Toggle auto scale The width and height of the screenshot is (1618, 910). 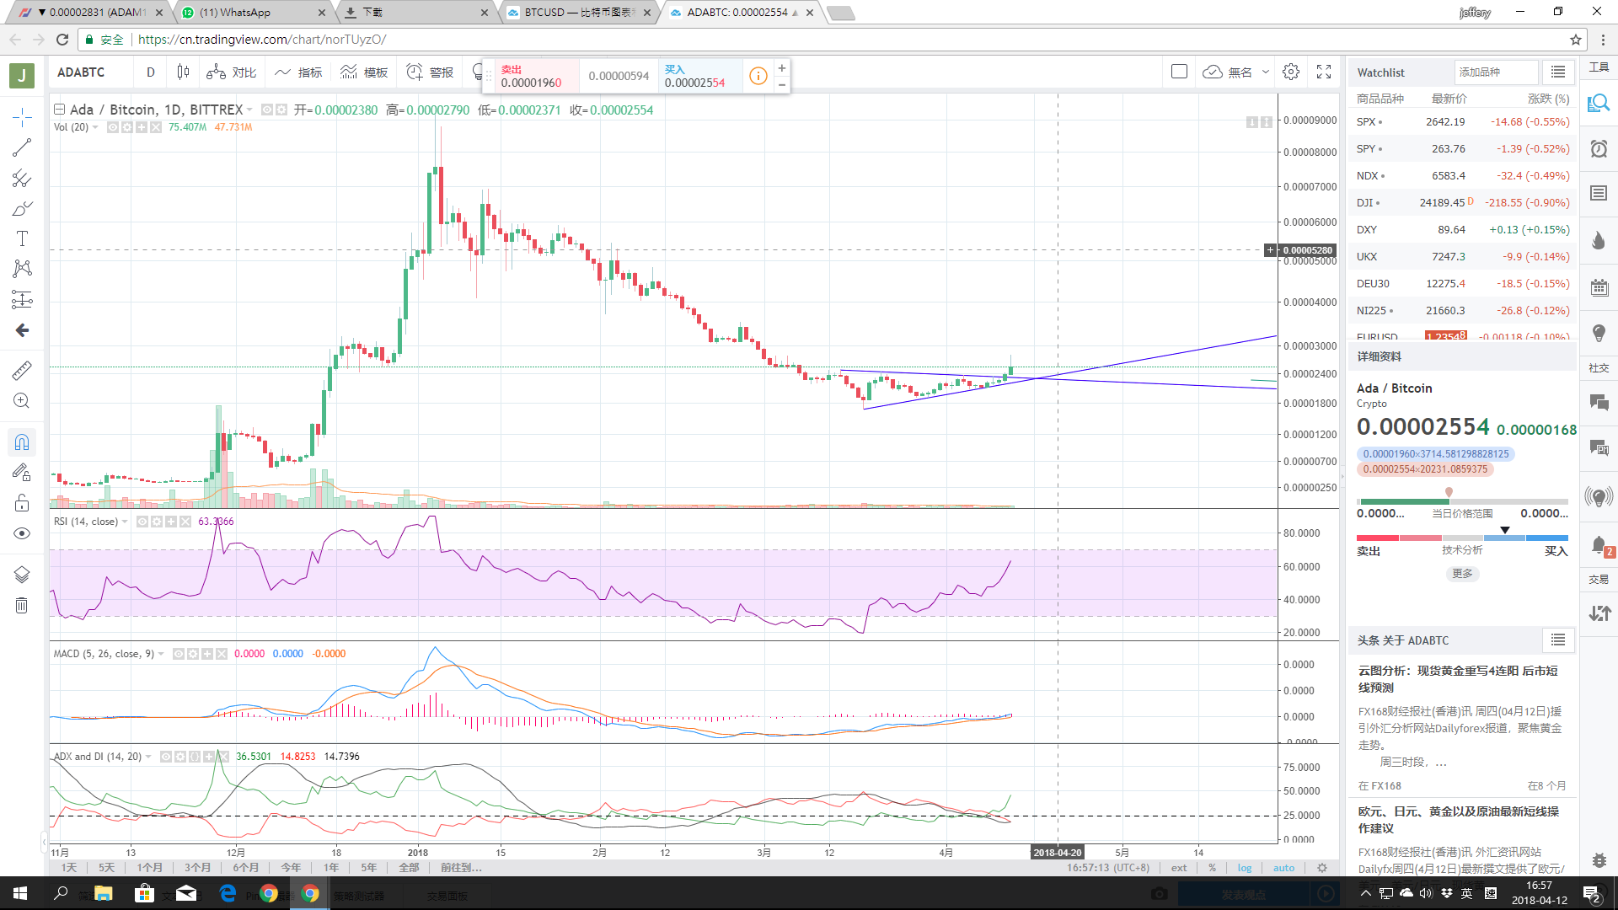[x=1283, y=867]
